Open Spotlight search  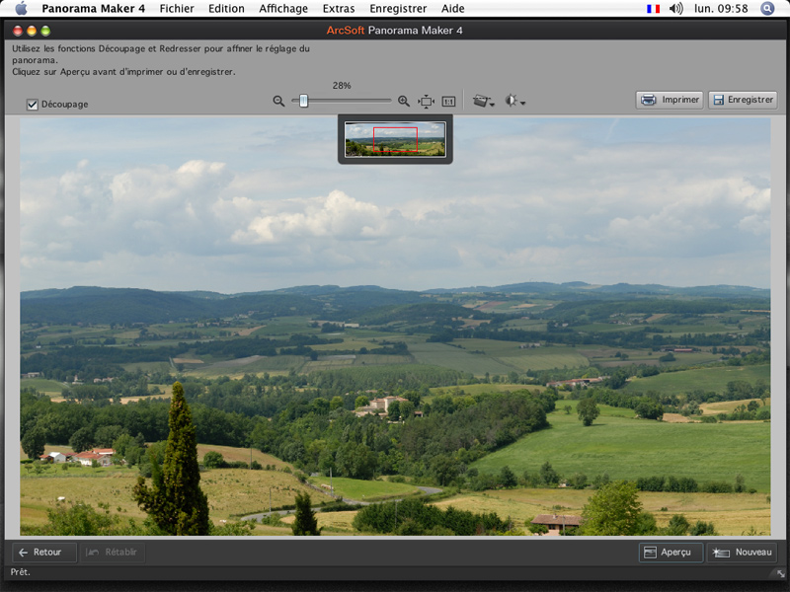tap(767, 8)
